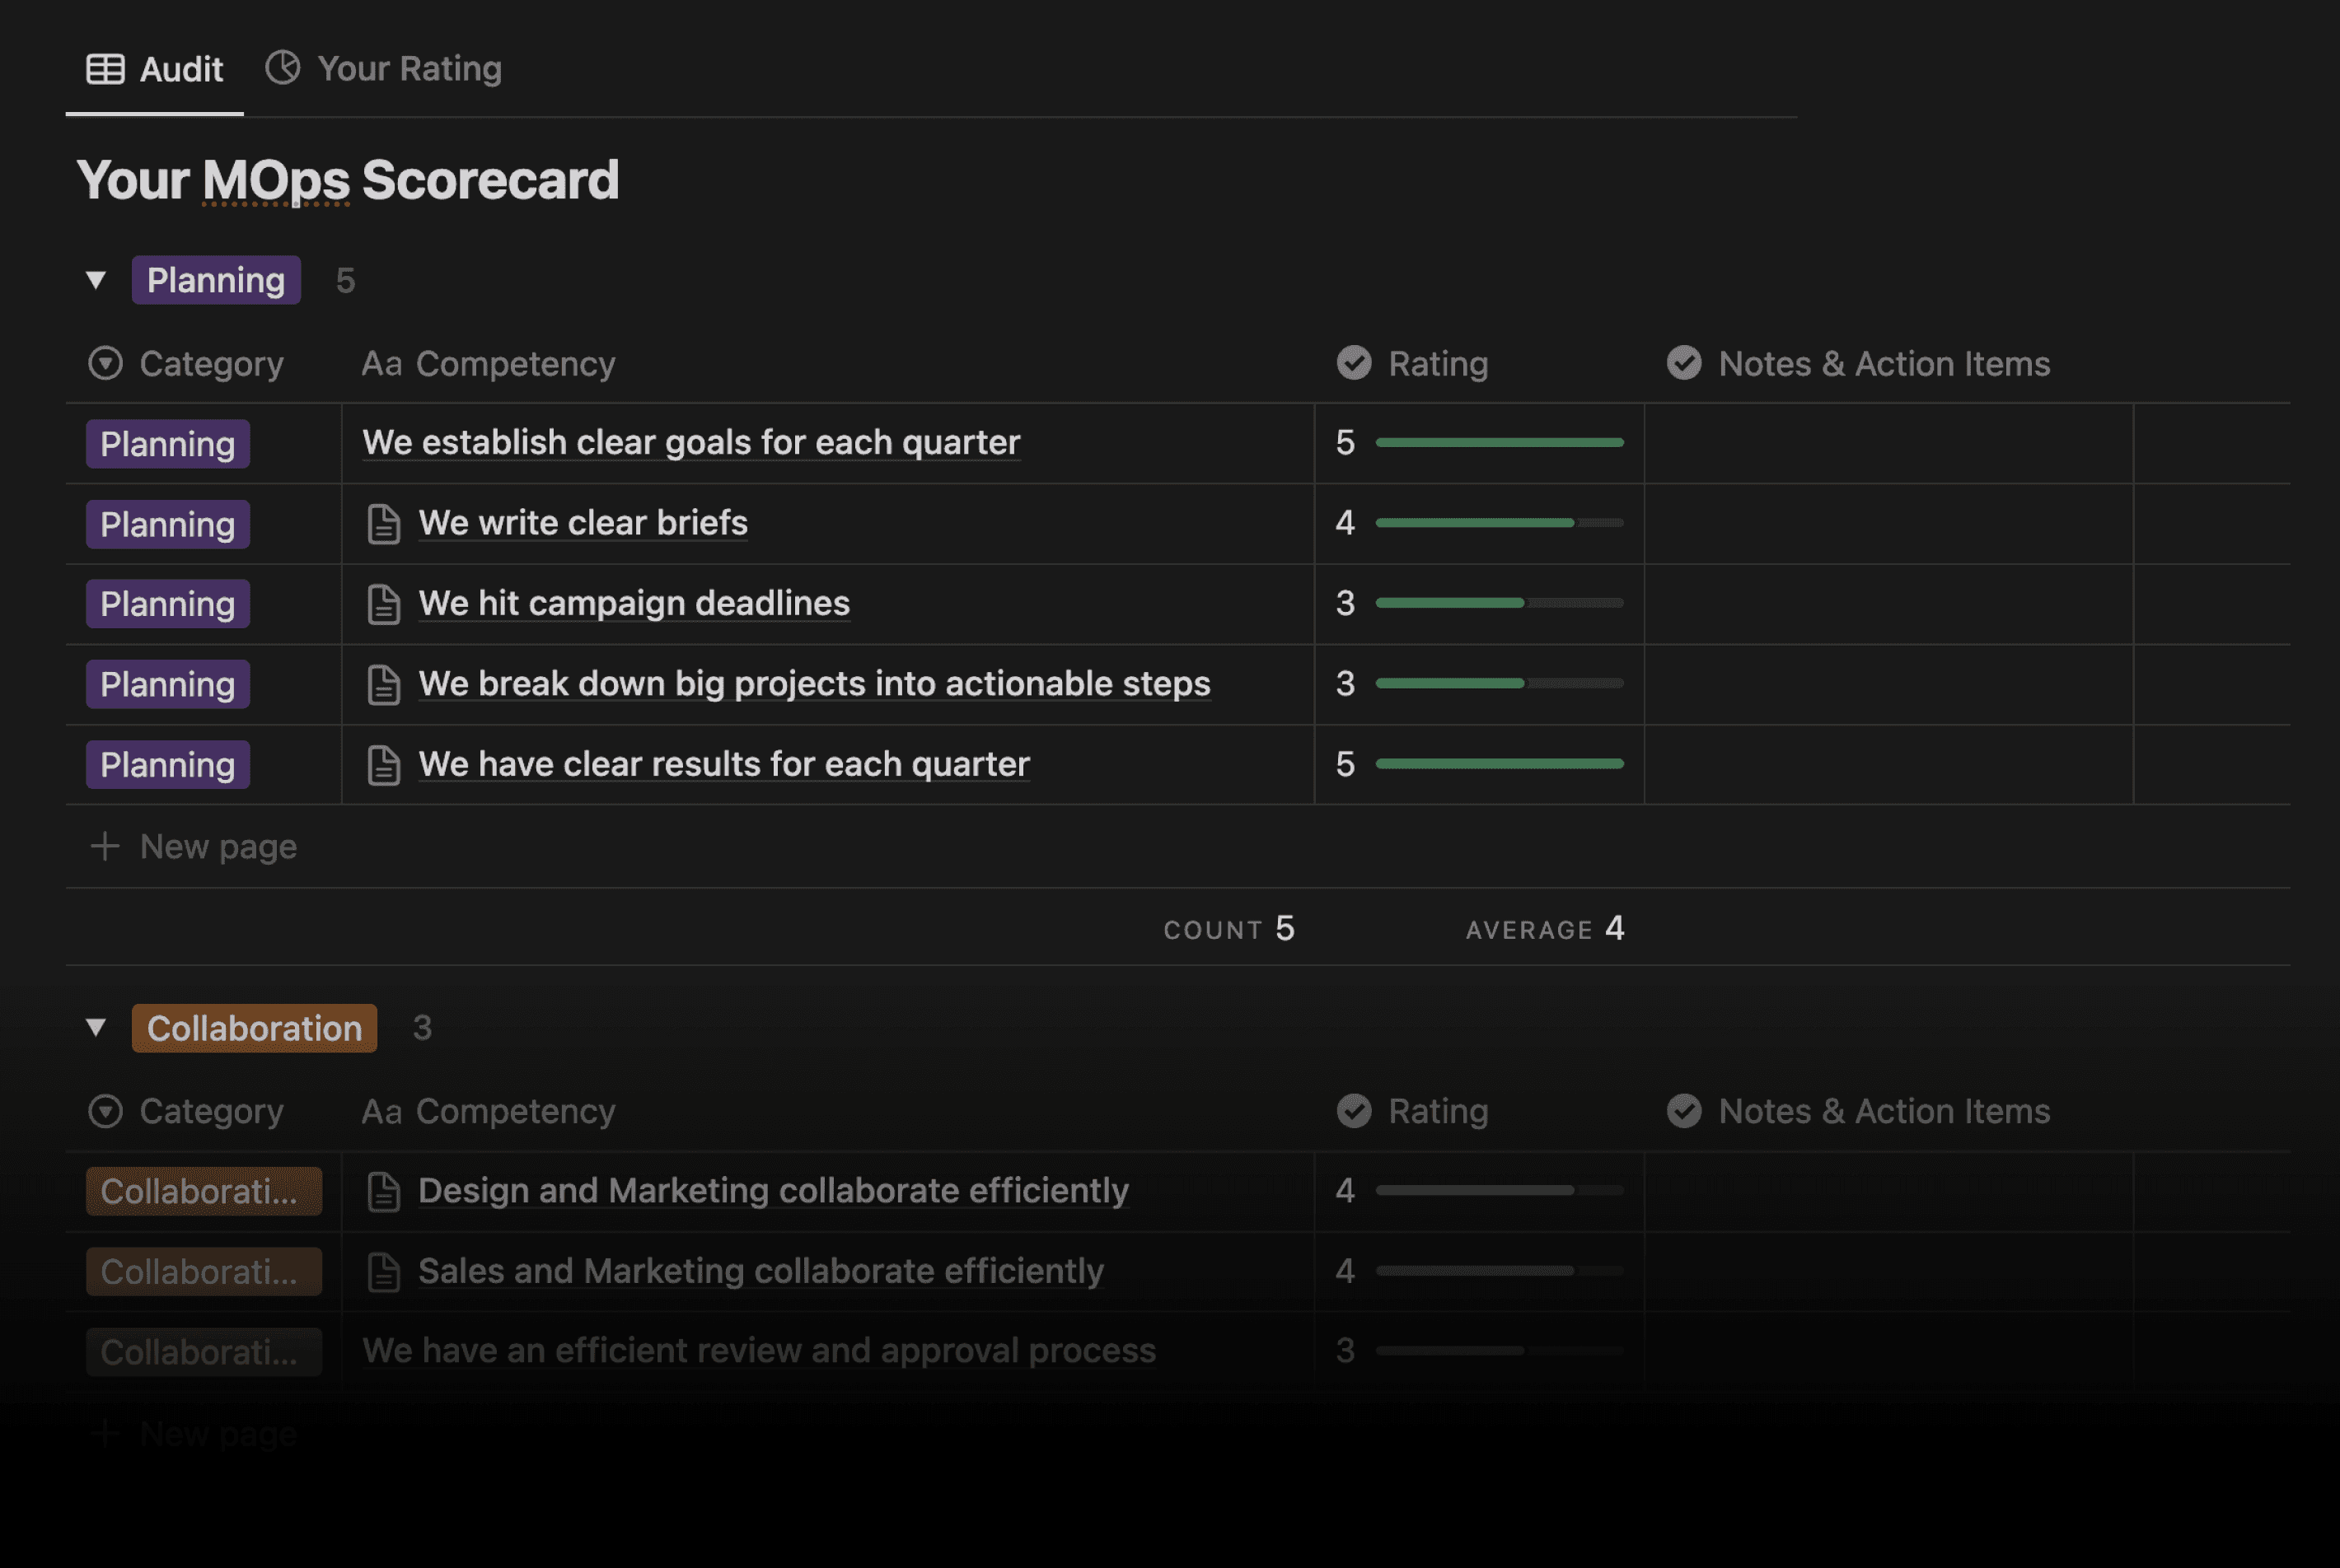Open 'We establish clear goals for each quarter'
This screenshot has height=1568, width=2340.
click(691, 442)
